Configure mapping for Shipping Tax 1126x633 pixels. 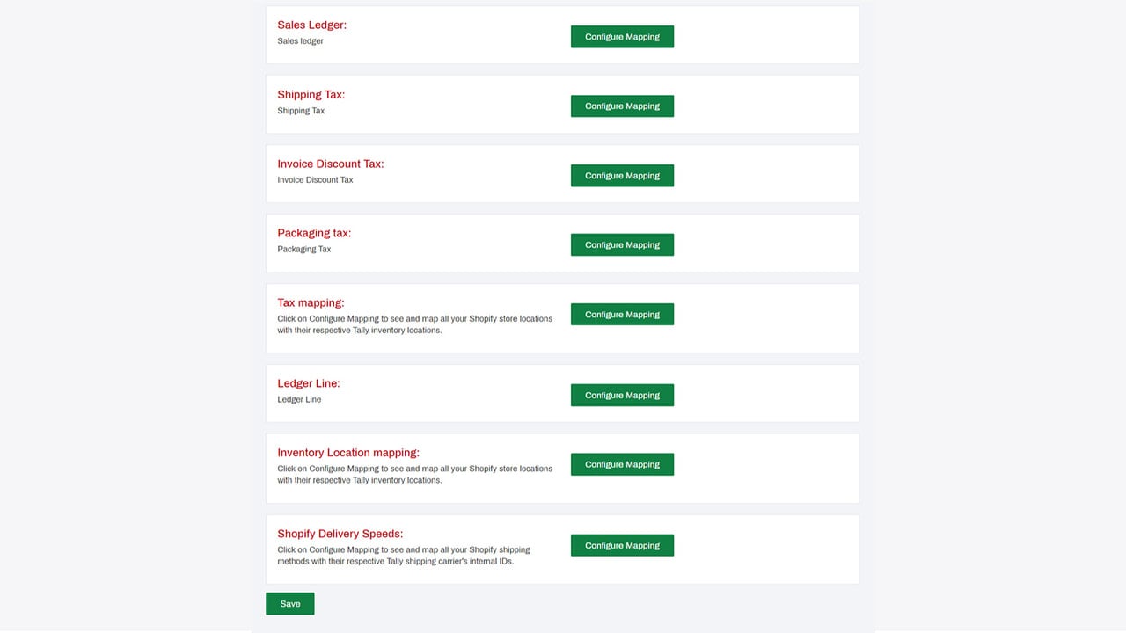click(622, 106)
